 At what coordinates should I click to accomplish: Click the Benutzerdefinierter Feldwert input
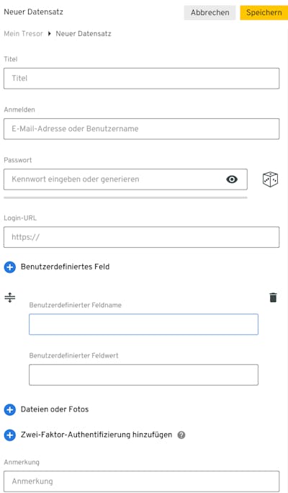tap(143, 375)
